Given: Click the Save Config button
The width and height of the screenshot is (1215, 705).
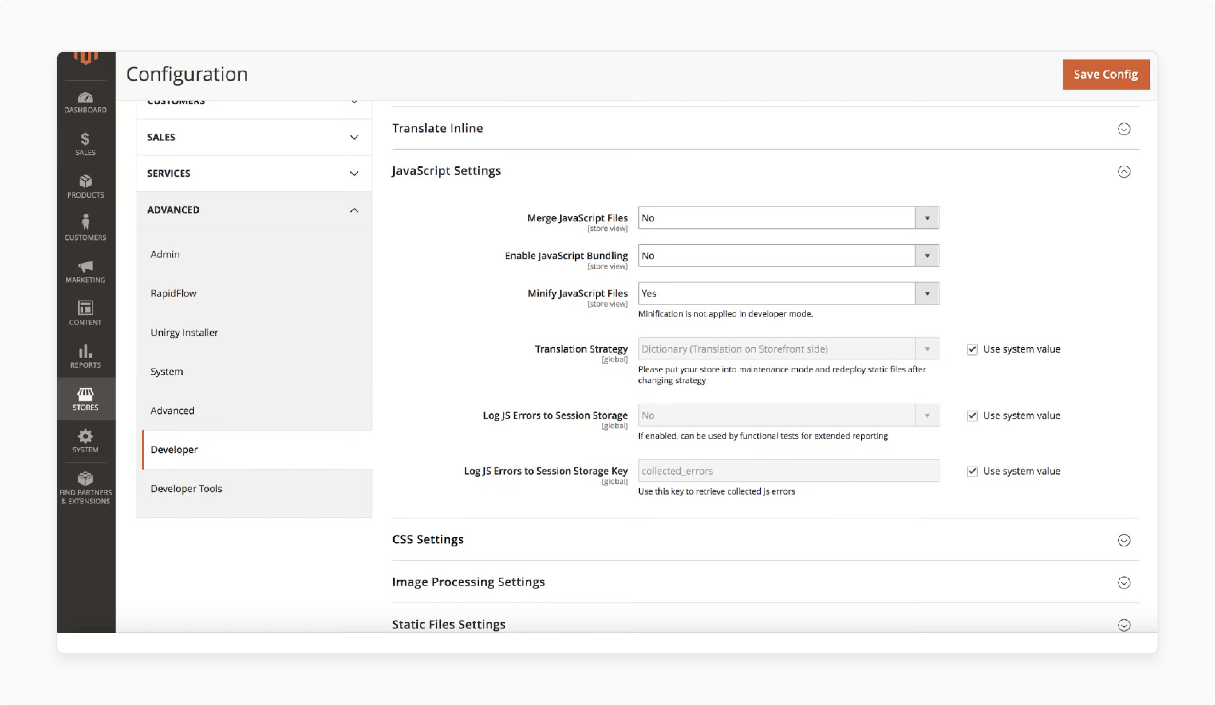Looking at the screenshot, I should (x=1106, y=75).
